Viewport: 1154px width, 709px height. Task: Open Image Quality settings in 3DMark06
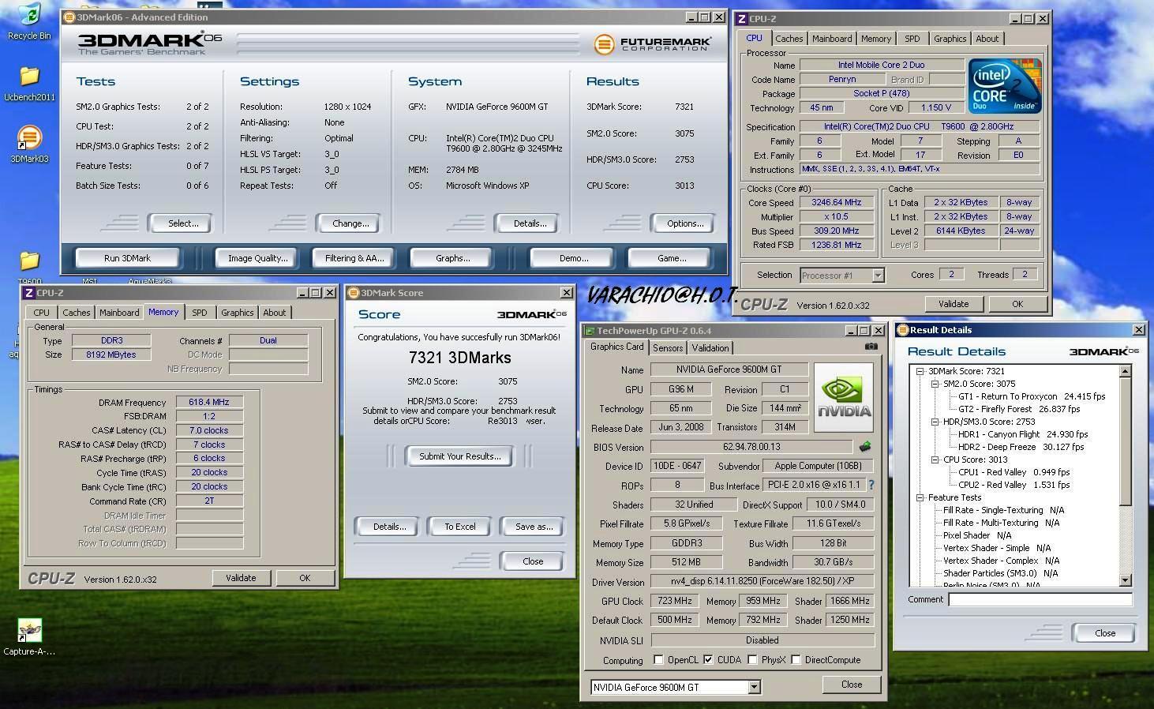[257, 258]
